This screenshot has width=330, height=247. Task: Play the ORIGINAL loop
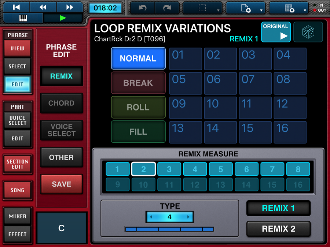click(276, 32)
